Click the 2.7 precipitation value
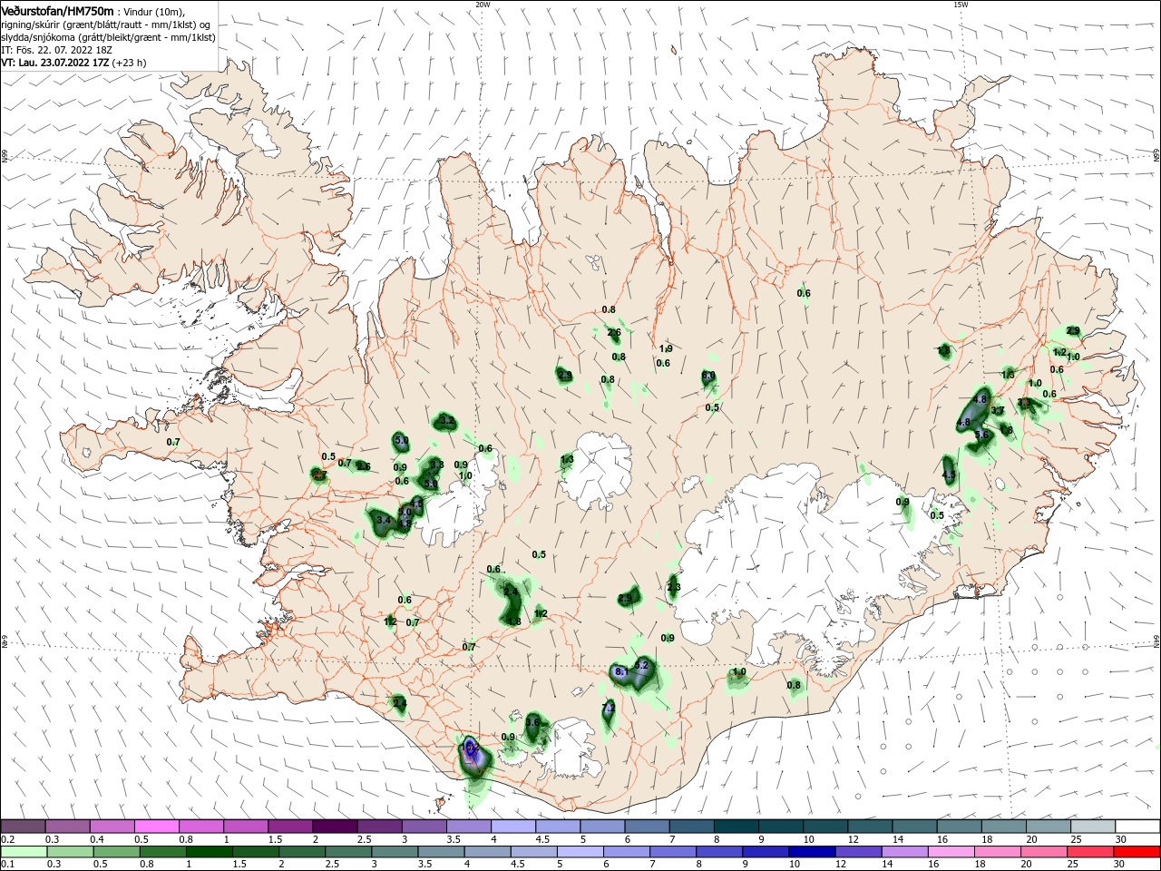The height and width of the screenshot is (871, 1161). [x=319, y=475]
